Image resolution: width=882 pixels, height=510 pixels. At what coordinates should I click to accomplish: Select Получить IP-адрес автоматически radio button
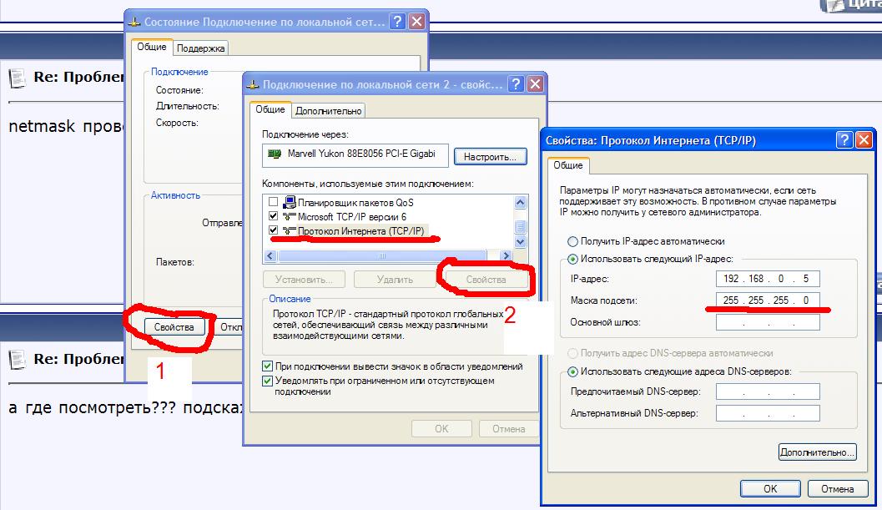(572, 241)
